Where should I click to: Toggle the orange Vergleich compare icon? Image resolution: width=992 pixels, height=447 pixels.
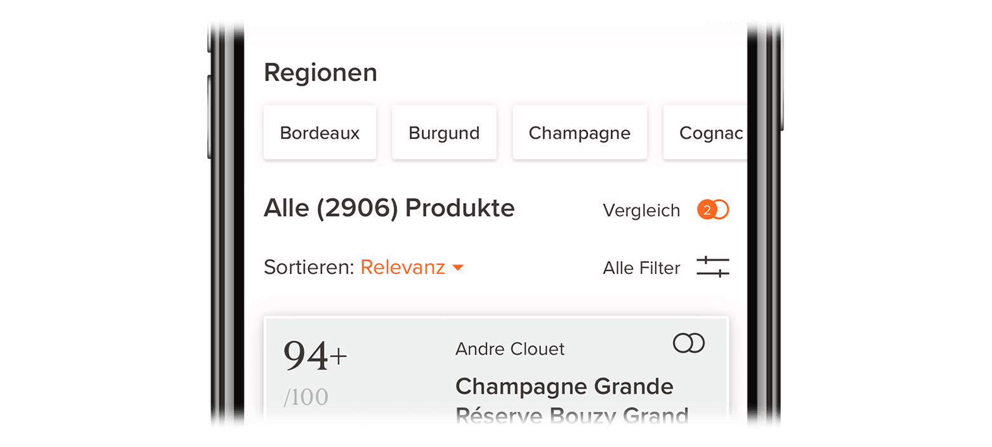click(x=713, y=210)
